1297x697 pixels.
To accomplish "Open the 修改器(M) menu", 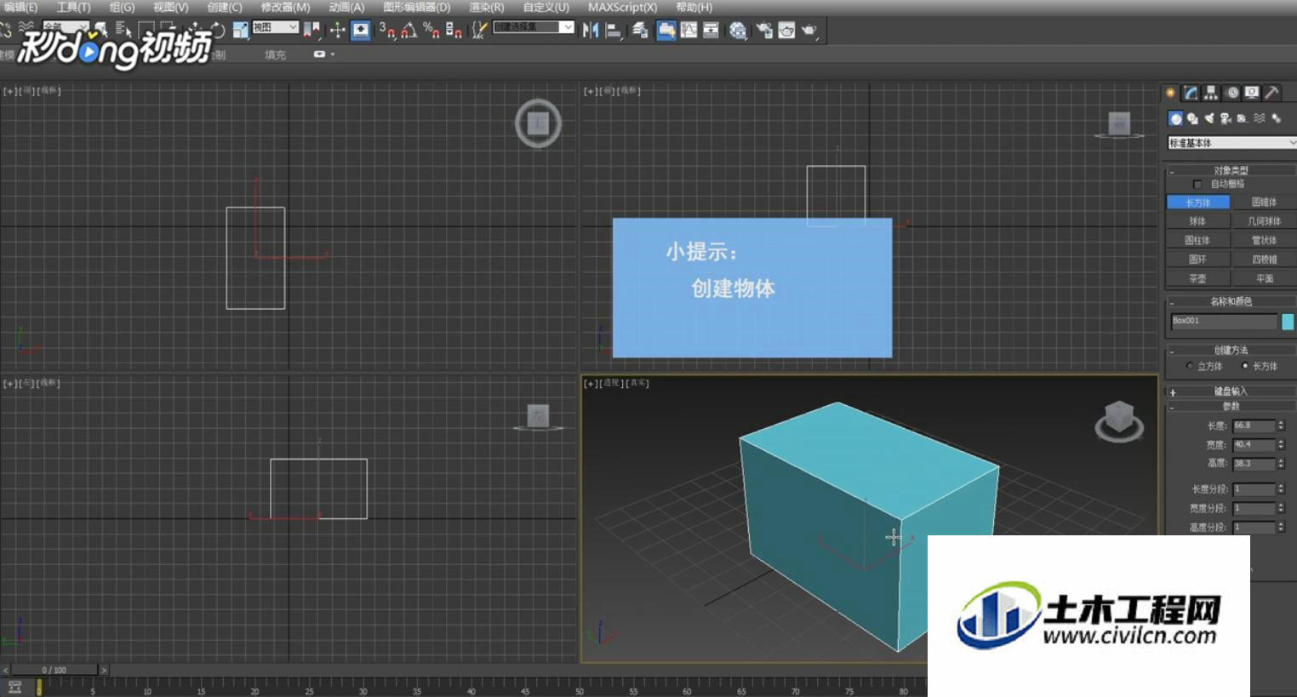I will tap(285, 8).
